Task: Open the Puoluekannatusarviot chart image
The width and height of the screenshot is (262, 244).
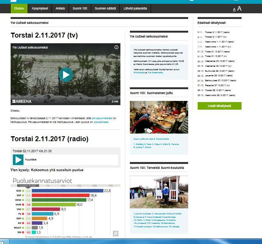Action: 65,208
